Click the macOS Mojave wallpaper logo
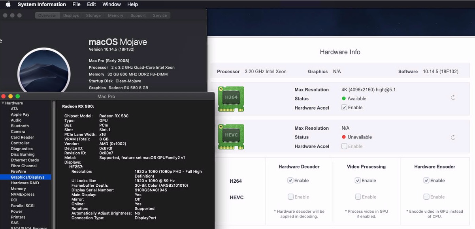 [x=44, y=73]
